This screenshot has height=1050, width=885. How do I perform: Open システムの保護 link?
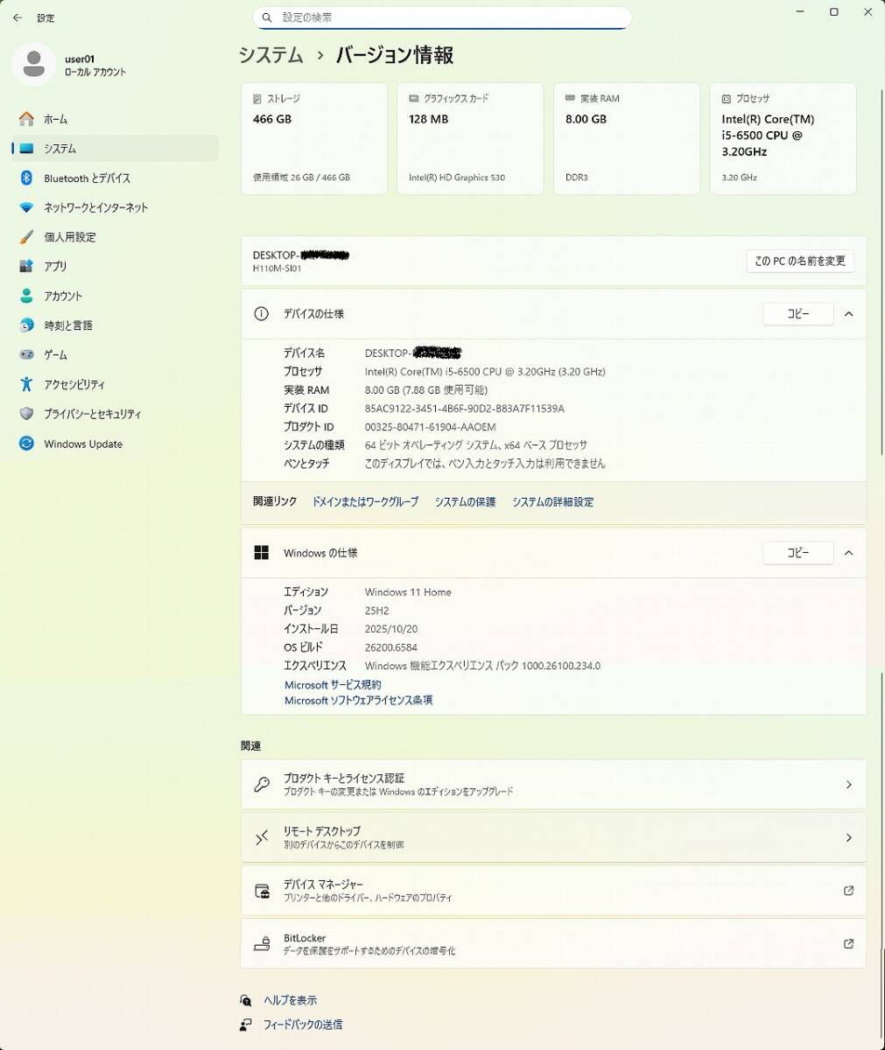(x=465, y=502)
